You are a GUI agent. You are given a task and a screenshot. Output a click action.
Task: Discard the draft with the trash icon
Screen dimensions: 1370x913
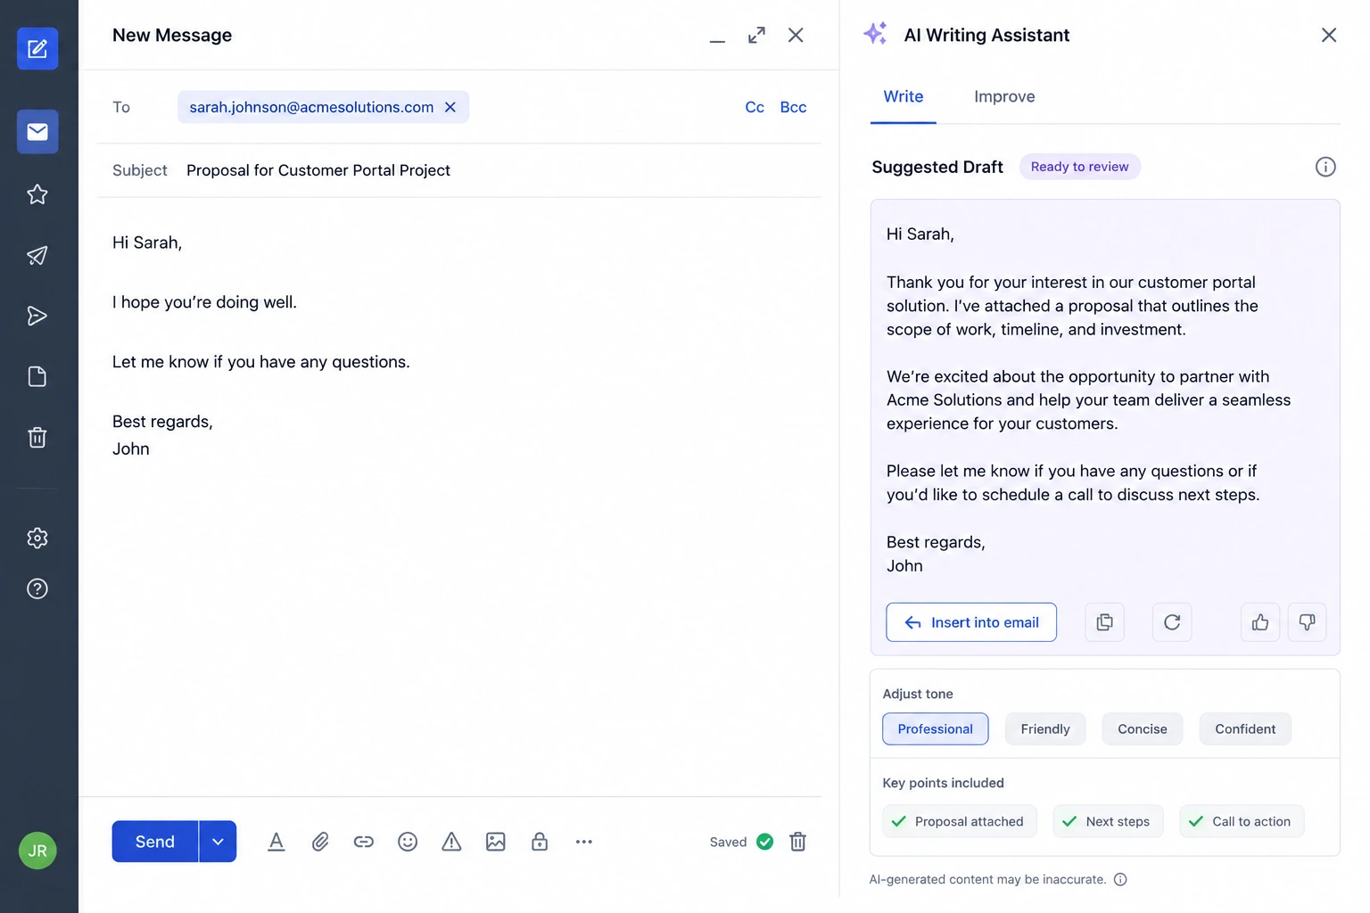[x=798, y=842]
